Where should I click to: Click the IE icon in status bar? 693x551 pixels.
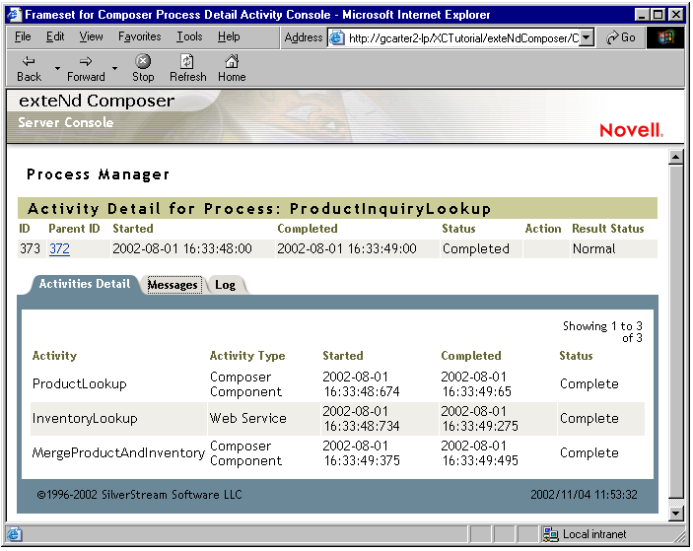(x=14, y=534)
